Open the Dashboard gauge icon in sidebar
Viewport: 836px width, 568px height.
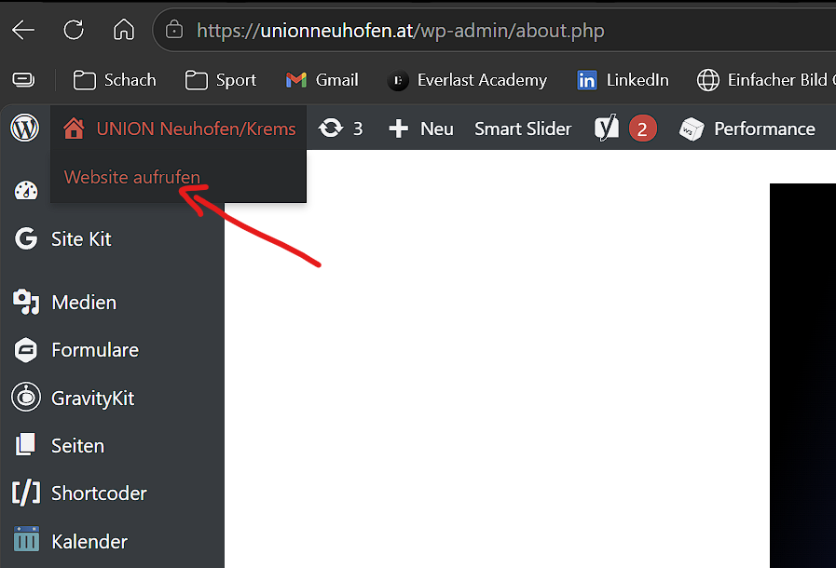[x=26, y=191]
